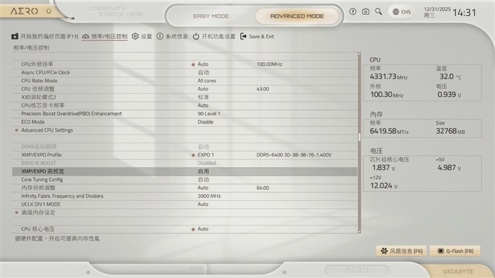Click the 4331.73MHz CPU frequency reading
Screen dimensions: 495x278
click(x=389, y=77)
